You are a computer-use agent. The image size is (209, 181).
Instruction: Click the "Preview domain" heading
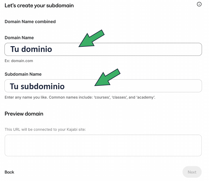[x=24, y=114]
